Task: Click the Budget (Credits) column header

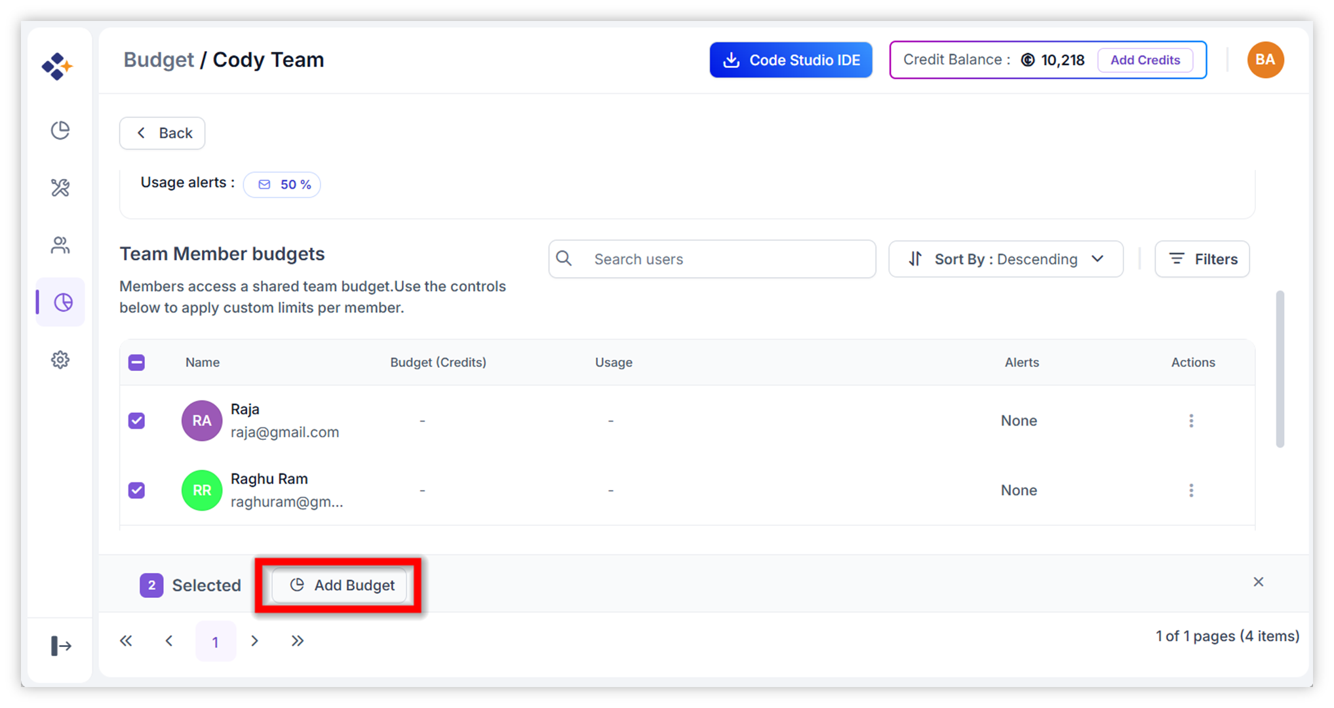Action: [x=438, y=363]
